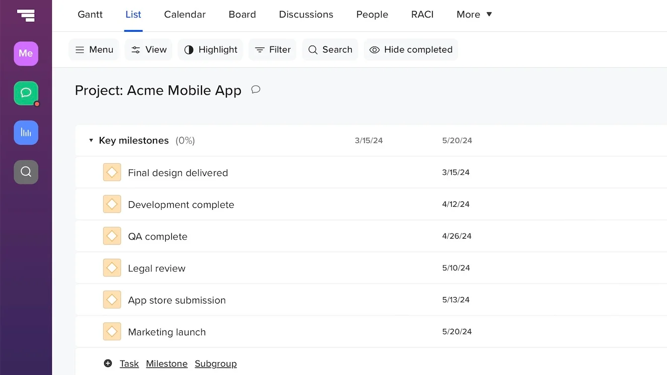
Task: Click the Subgroup add link
Action: click(x=215, y=364)
